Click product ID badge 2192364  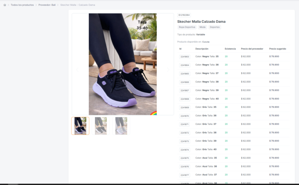pos(184,15)
